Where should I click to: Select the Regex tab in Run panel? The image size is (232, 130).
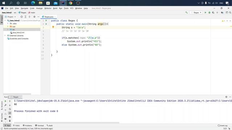tap(16, 97)
